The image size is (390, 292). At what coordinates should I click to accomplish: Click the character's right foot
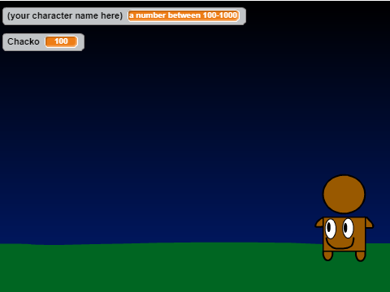361,255
